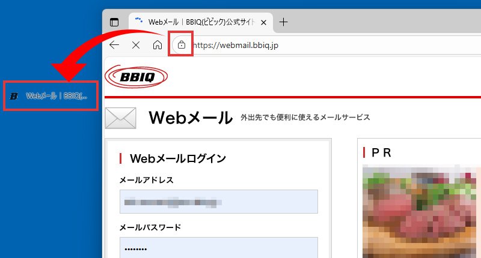Click the 外出先でも便利に使える tagline text
Image resolution: width=481 pixels, height=258 pixels.
coord(305,117)
